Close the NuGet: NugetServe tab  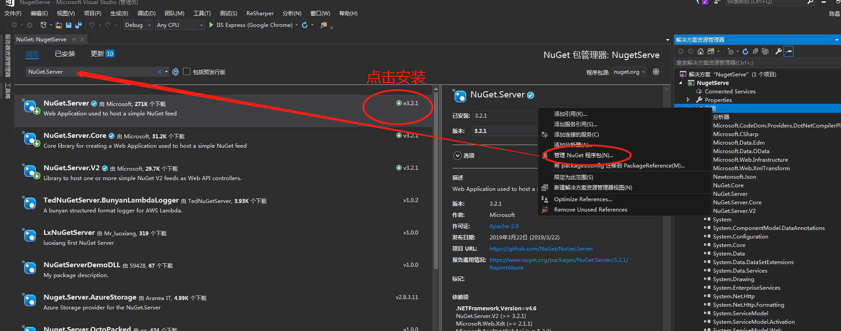(x=82, y=40)
